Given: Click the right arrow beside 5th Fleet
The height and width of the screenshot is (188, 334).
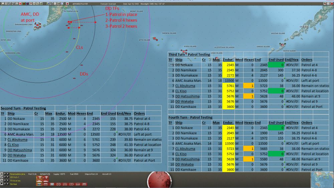Looking at the screenshot, I should click(8, 184).
